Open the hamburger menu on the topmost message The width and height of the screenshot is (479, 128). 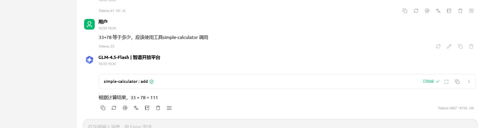tap(471, 11)
